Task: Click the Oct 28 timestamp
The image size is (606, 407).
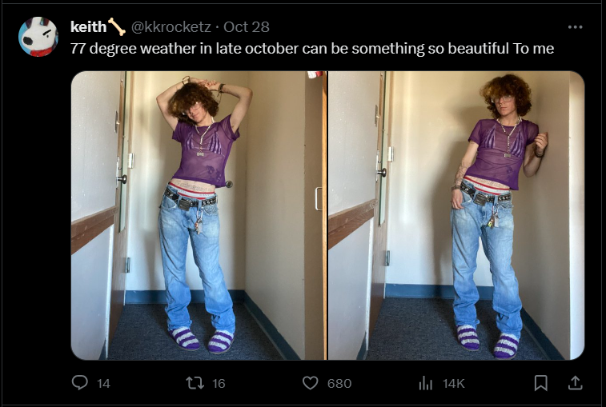Action: pyautogui.click(x=247, y=26)
